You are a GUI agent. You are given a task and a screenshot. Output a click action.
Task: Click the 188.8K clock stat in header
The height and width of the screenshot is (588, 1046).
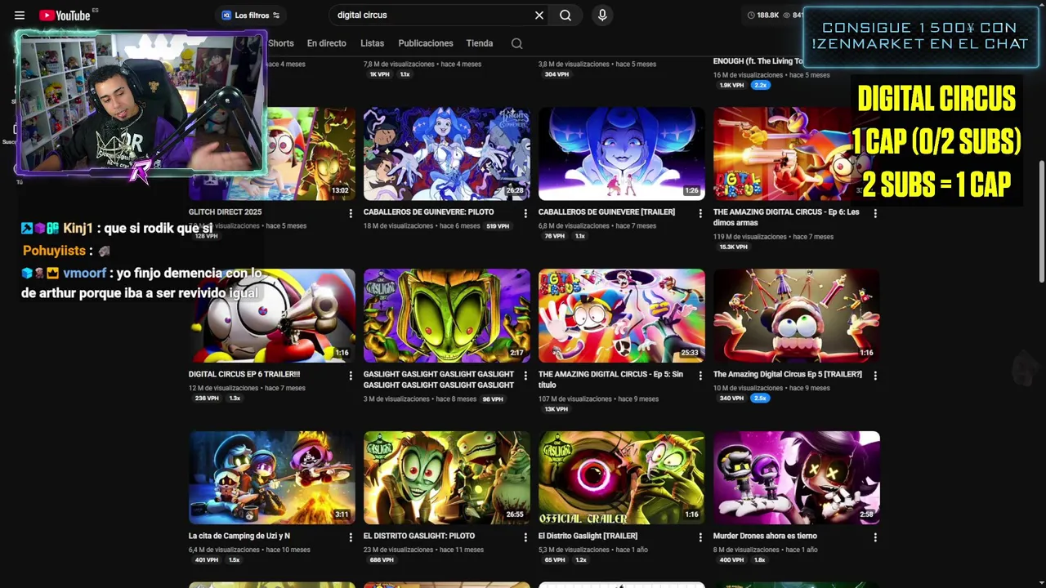pos(763,15)
